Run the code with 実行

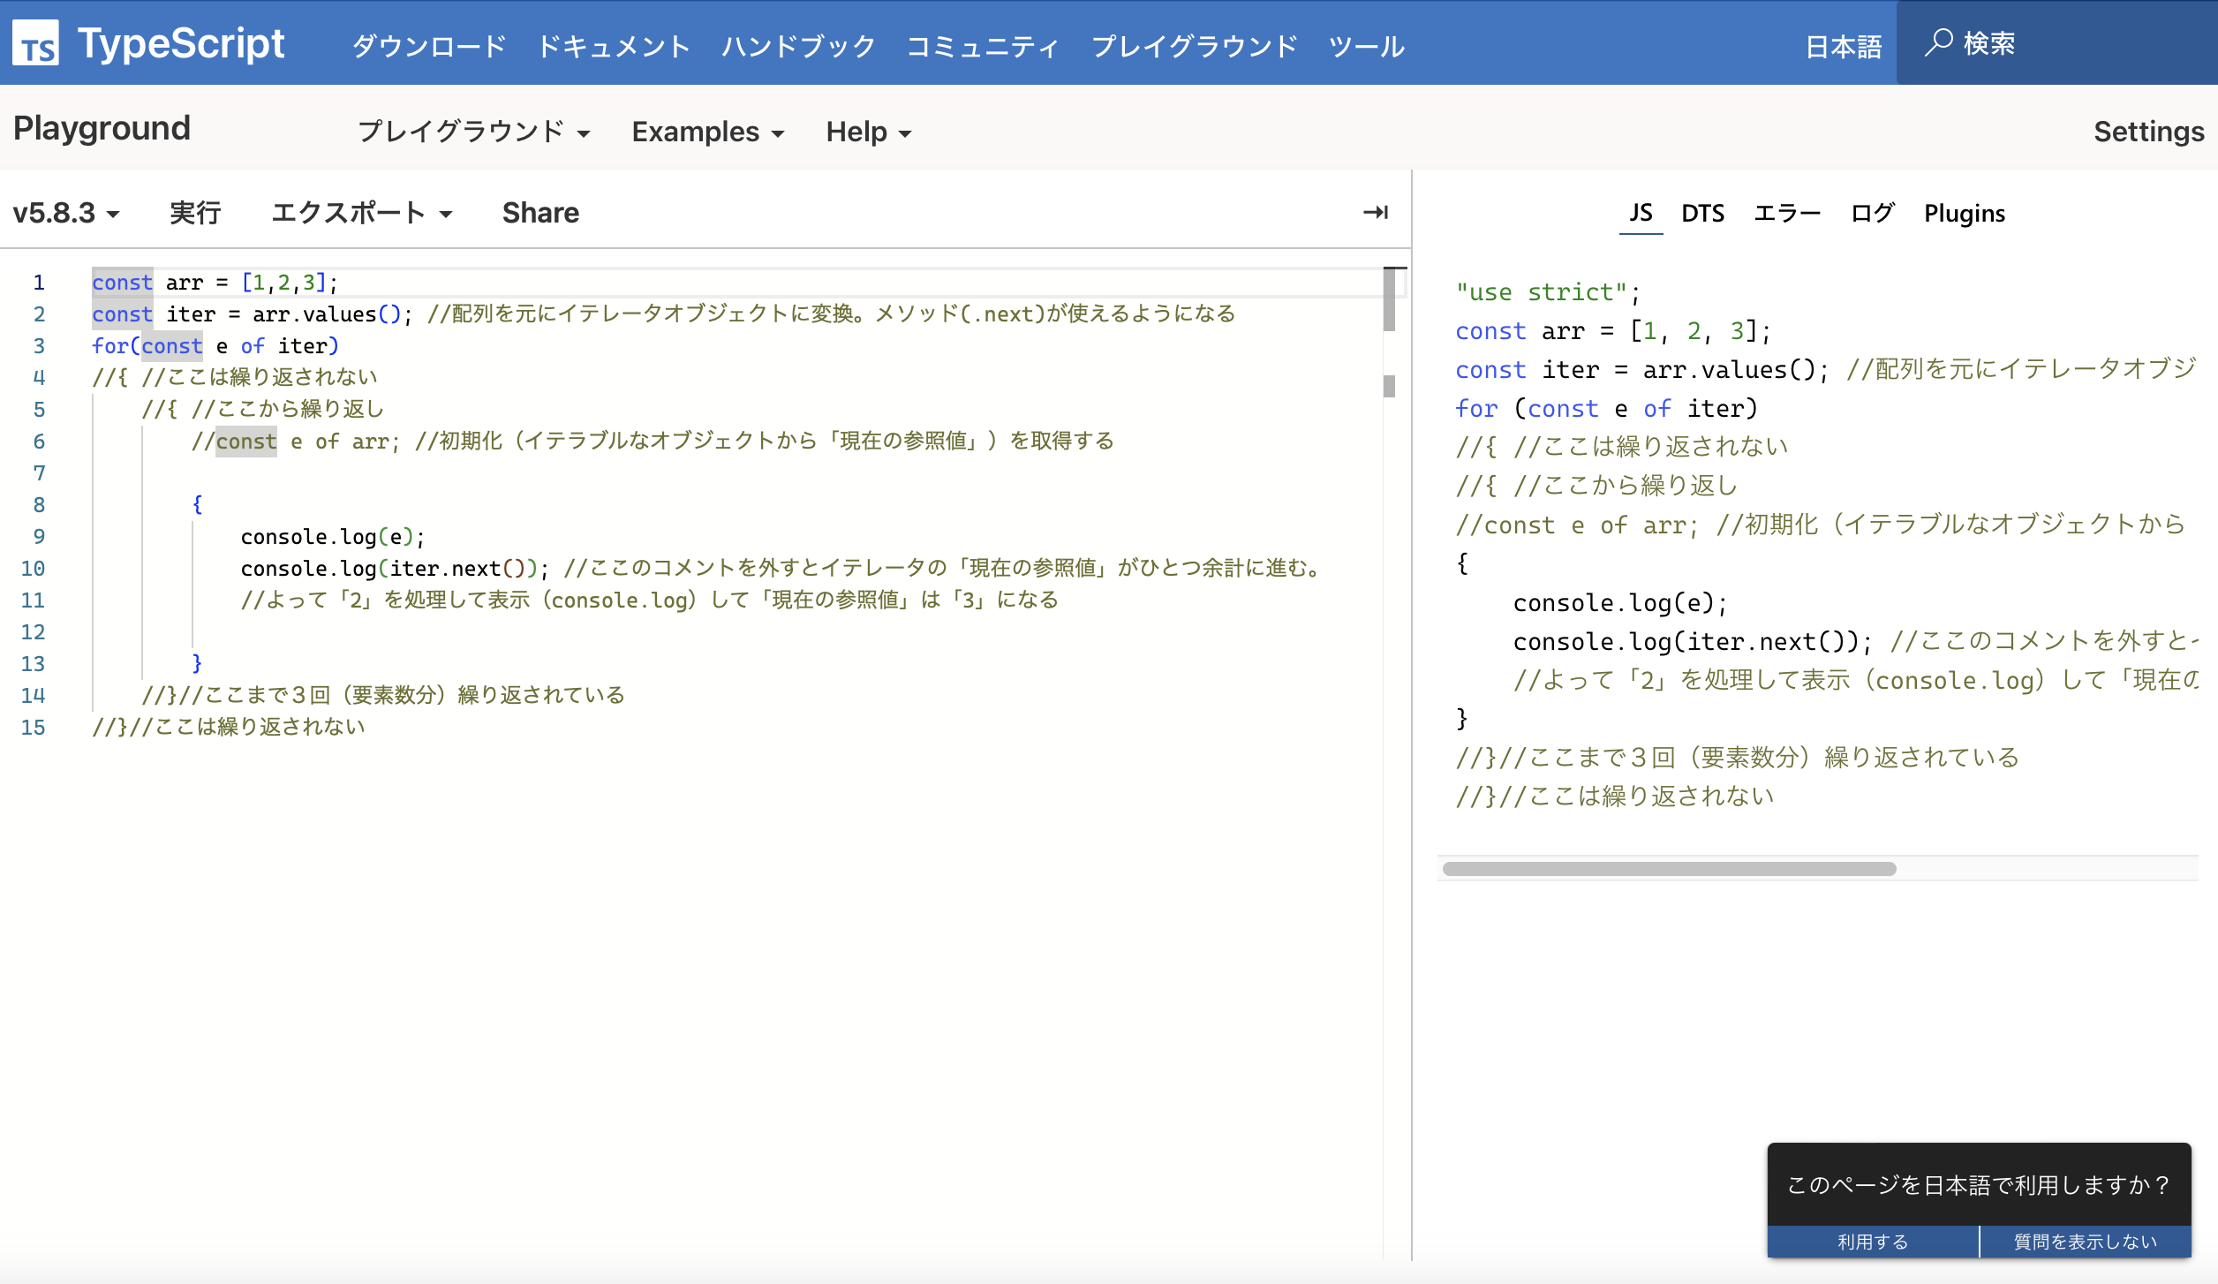pos(194,212)
